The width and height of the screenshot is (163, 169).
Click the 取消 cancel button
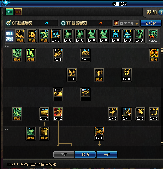[x=85, y=155]
